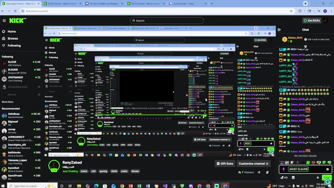Click the purple identity badge in chat input

(284, 169)
